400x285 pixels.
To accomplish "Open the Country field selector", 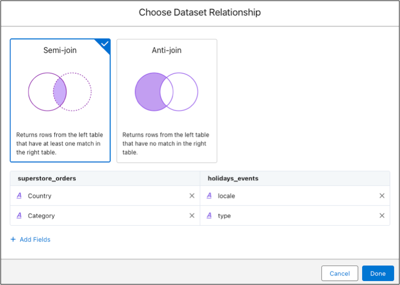I will 105,196.
